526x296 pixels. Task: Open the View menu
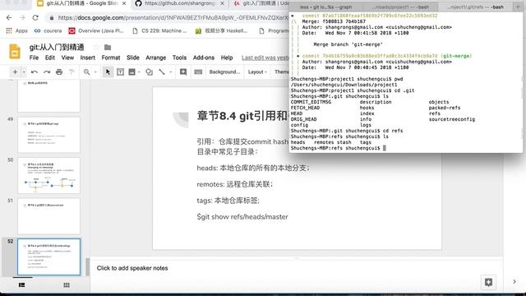point(67,58)
